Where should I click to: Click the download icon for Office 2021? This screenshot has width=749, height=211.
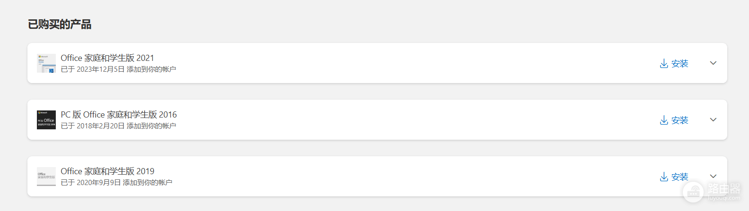click(x=664, y=63)
